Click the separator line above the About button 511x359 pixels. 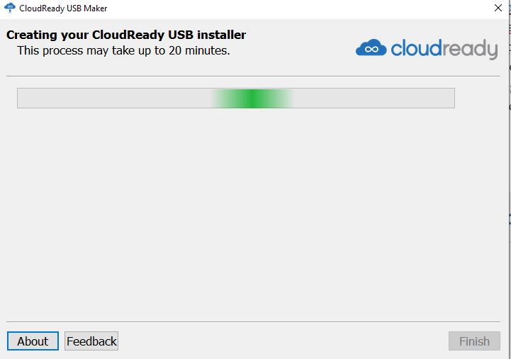255,322
